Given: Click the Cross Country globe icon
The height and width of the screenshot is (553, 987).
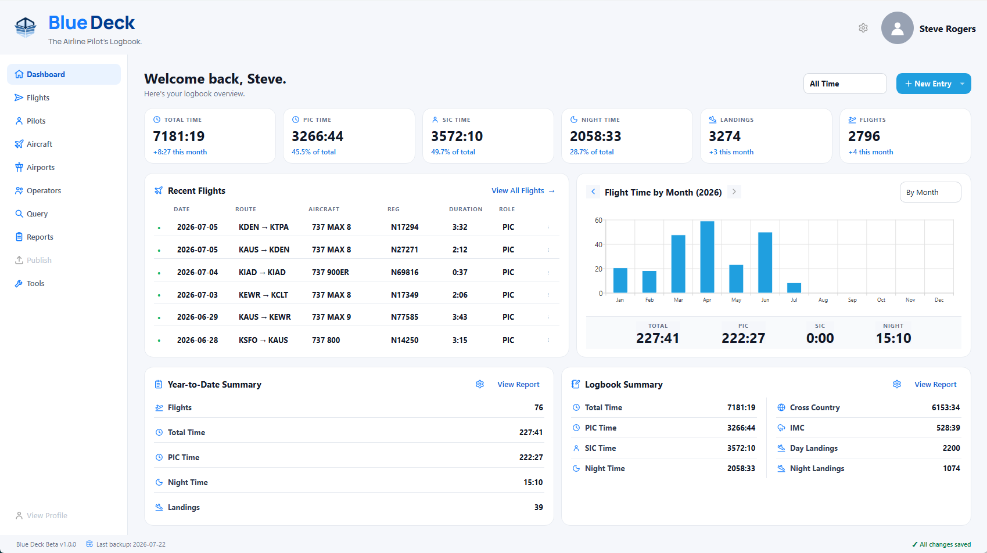Looking at the screenshot, I should point(781,407).
